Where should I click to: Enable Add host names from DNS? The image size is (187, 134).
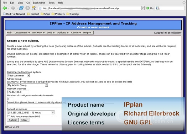(x=9, y=116)
